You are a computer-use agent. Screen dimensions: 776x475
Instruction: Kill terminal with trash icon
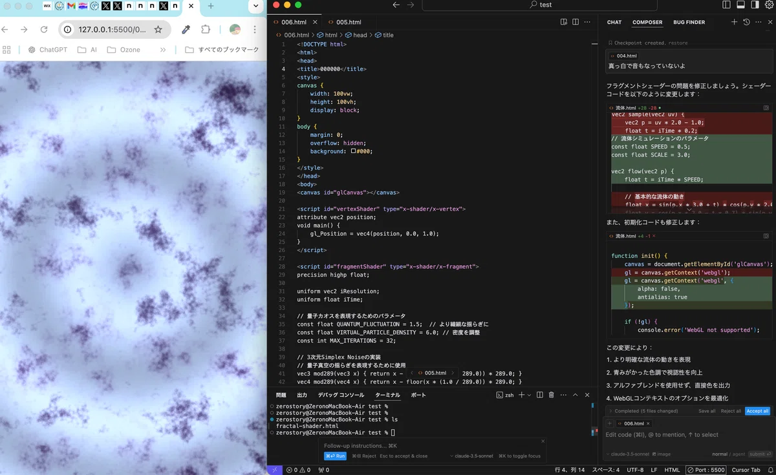coord(551,395)
